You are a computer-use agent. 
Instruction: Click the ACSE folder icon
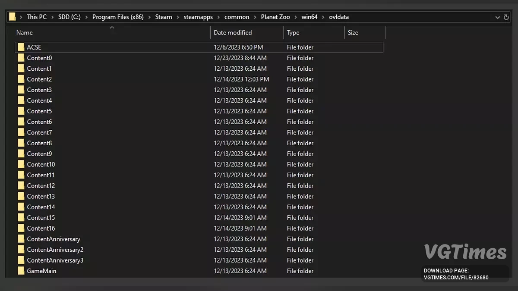21,47
